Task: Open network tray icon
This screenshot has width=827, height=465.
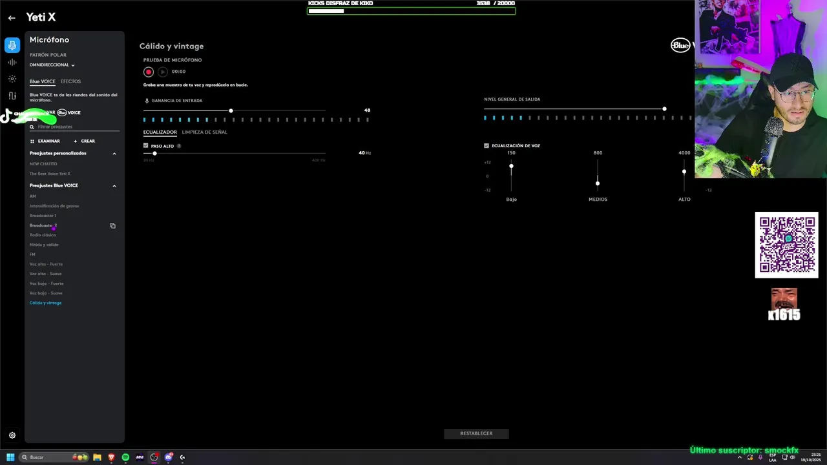Action: (x=784, y=457)
